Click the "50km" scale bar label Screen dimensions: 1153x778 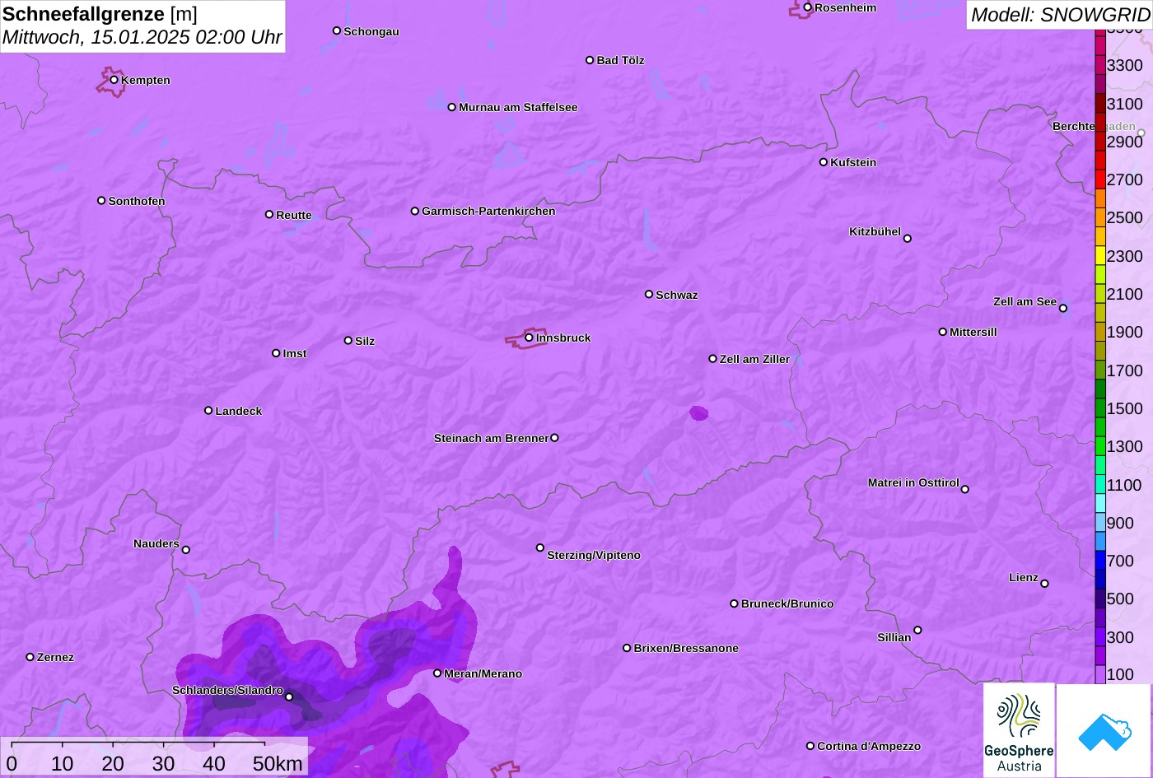click(278, 763)
